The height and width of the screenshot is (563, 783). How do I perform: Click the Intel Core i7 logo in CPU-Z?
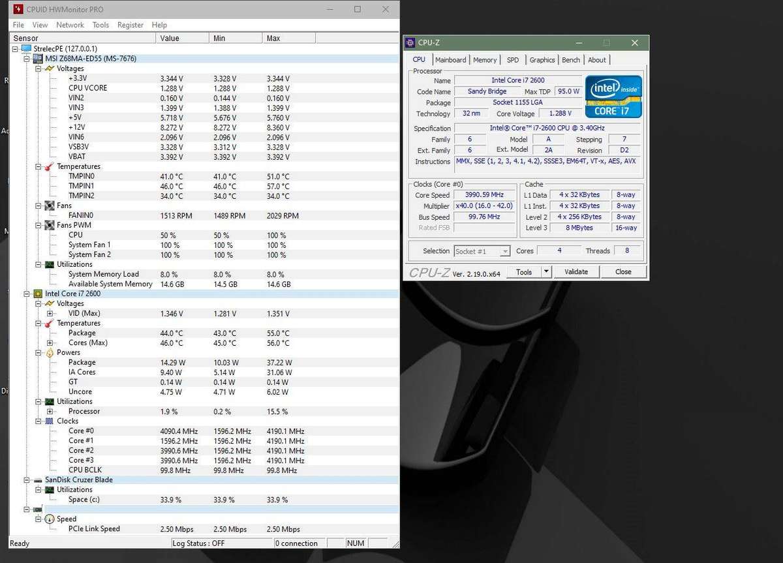(x=614, y=97)
